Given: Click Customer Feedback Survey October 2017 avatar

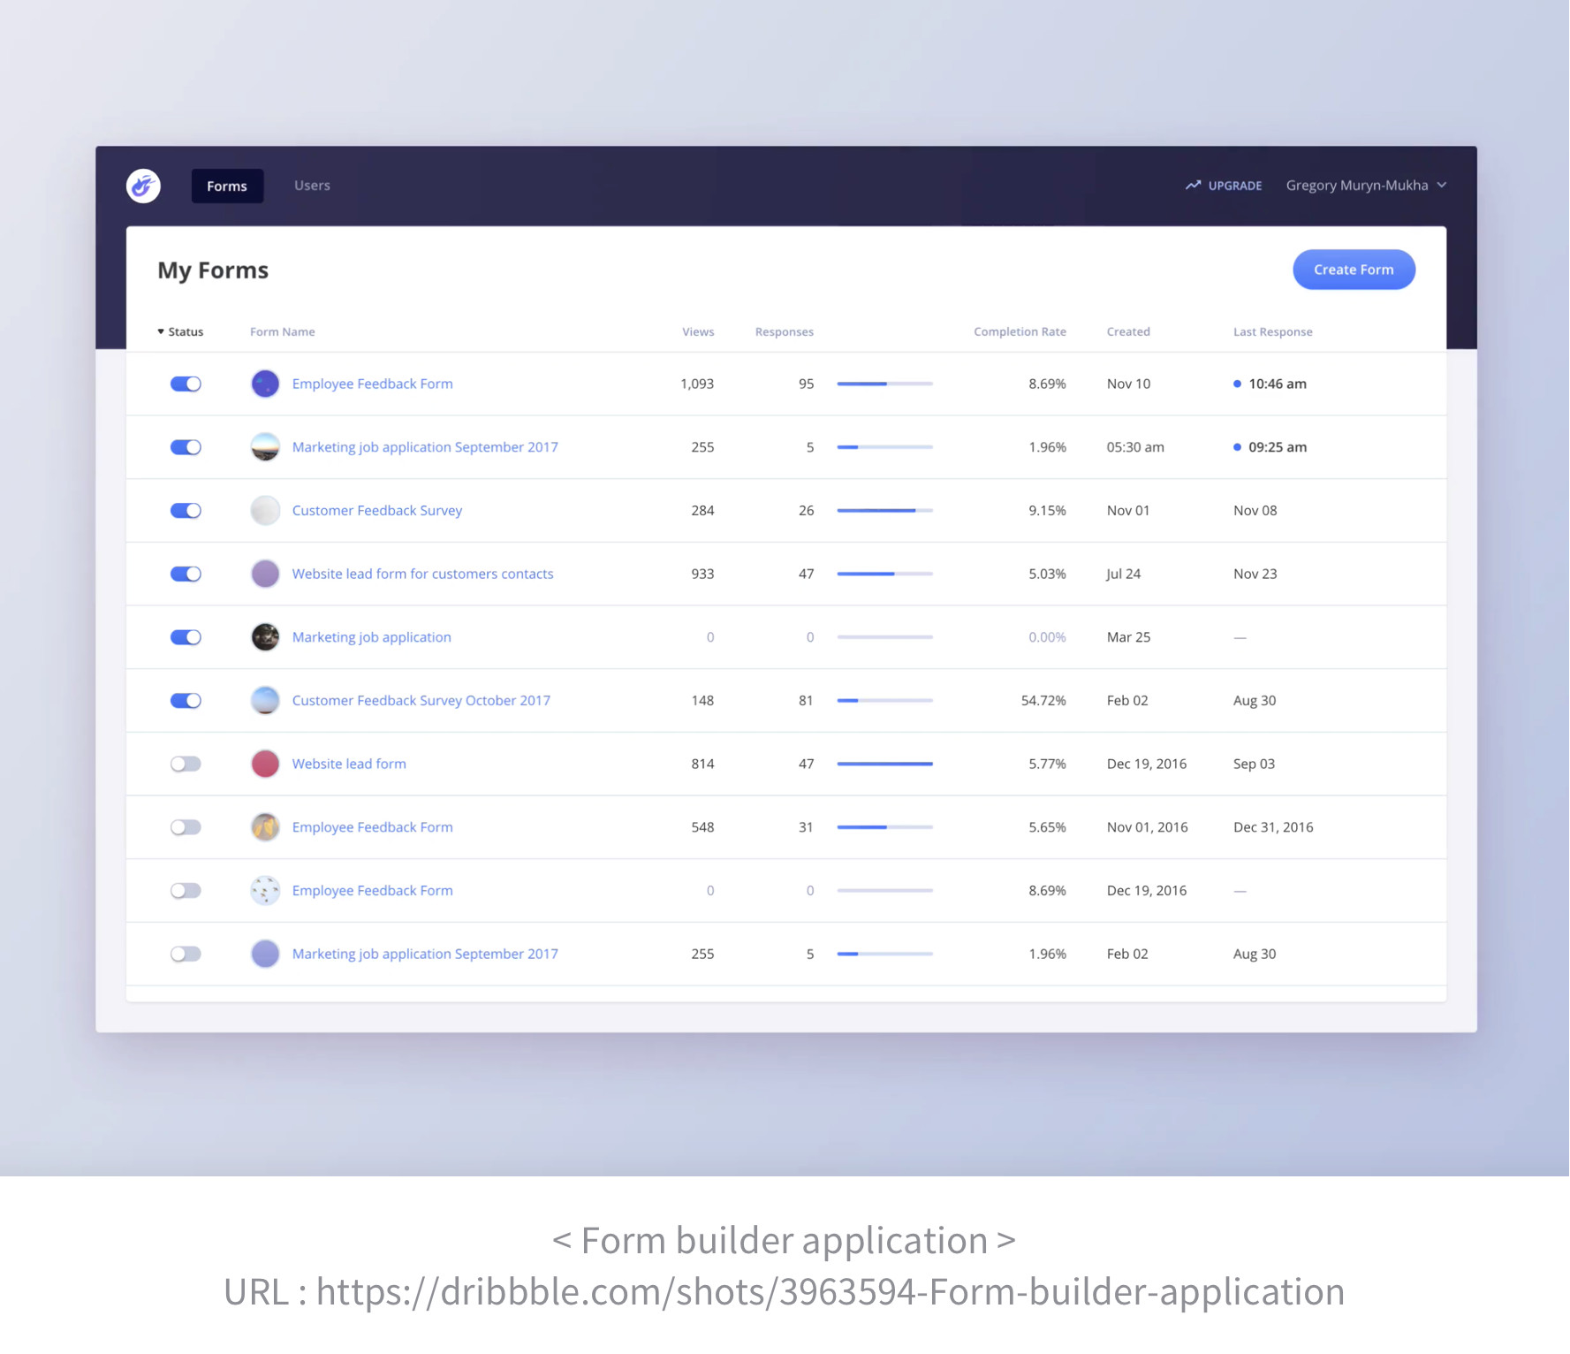Looking at the screenshot, I should coord(265,701).
